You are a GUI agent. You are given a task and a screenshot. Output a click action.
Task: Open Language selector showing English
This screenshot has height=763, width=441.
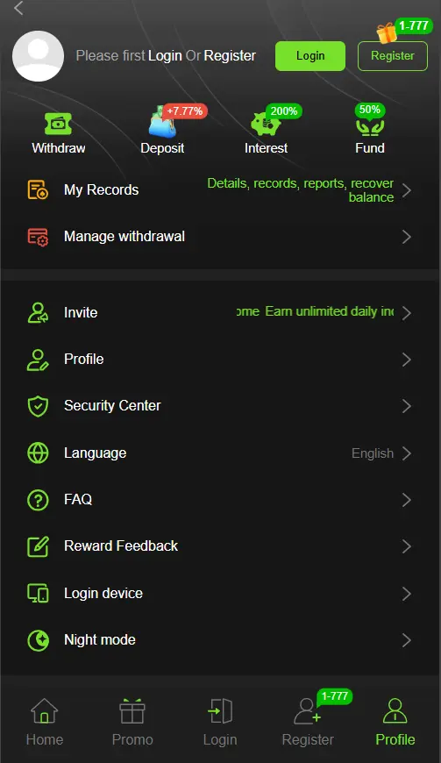click(220, 453)
